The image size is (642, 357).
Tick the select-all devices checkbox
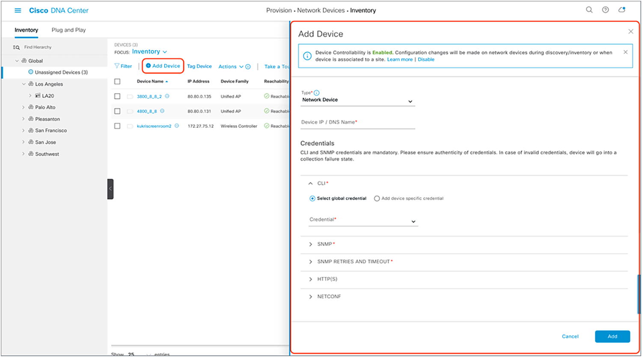pos(117,81)
